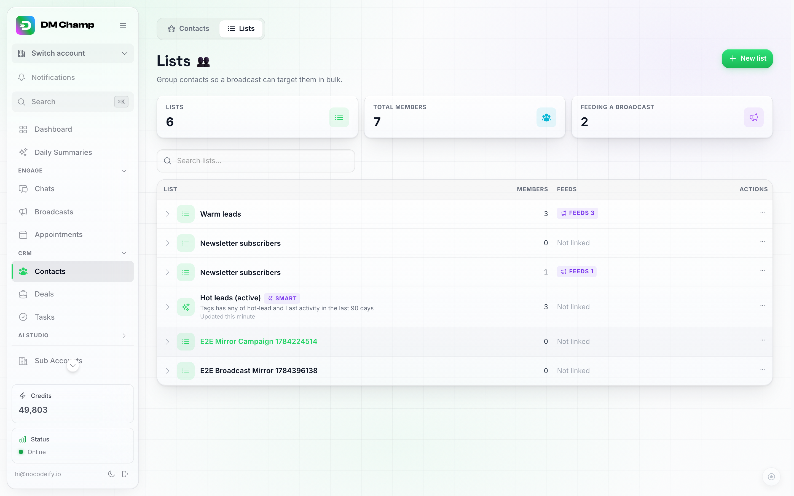The width and height of the screenshot is (794, 496).
Task: Click the credits lightning bolt icon
Action: coord(23,396)
